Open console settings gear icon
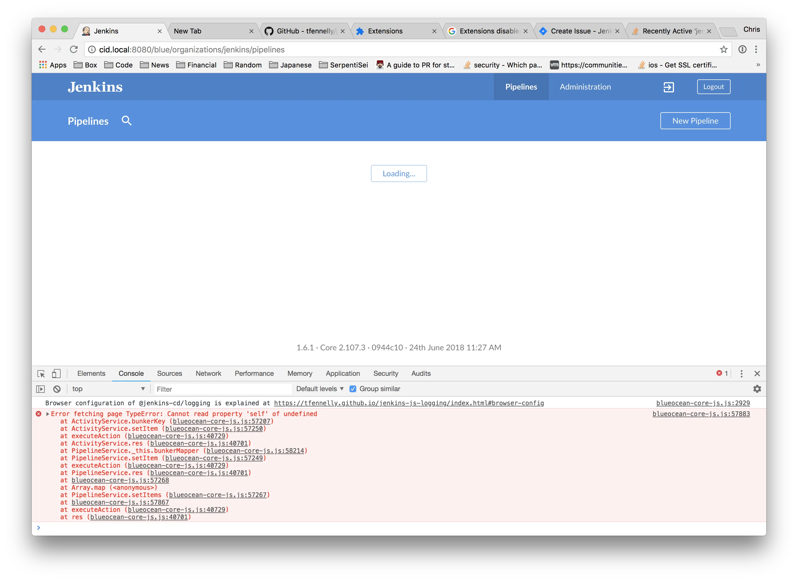Screen dimensions: 798x581 757,389
